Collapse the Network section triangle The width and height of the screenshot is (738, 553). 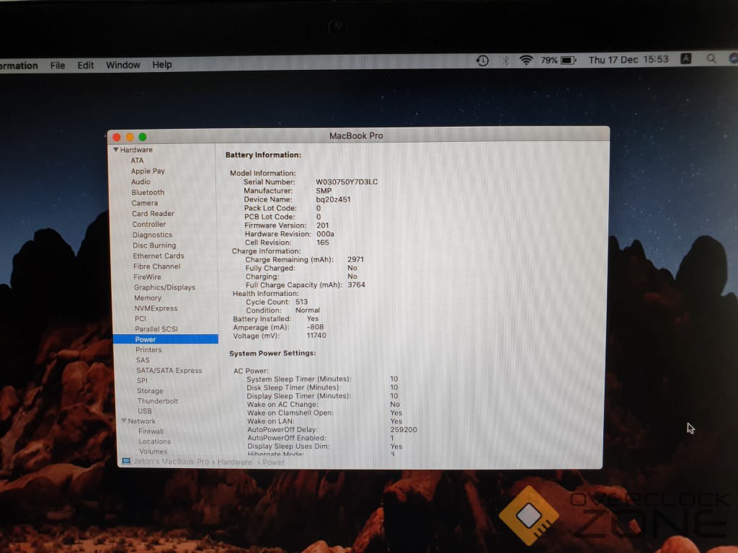click(124, 421)
